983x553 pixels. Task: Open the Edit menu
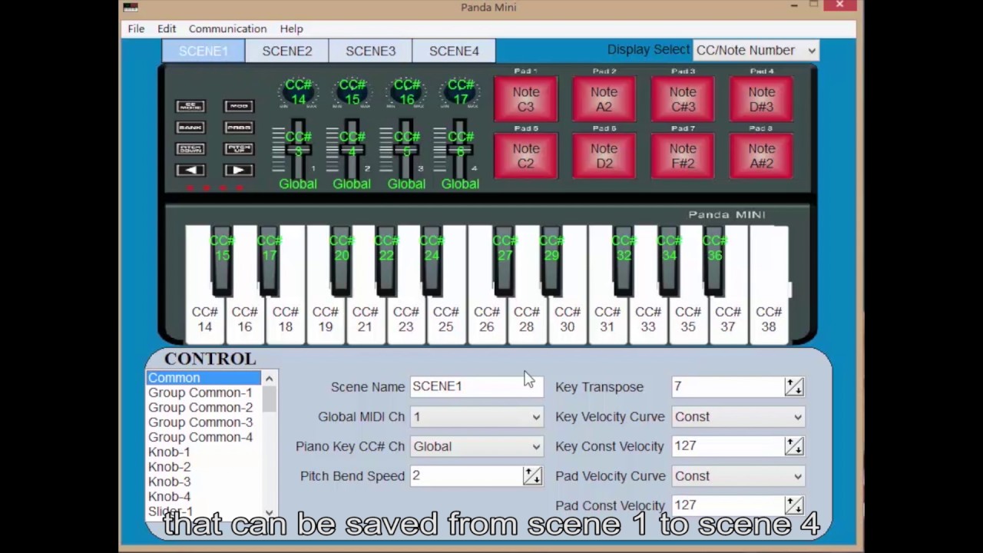coord(167,28)
